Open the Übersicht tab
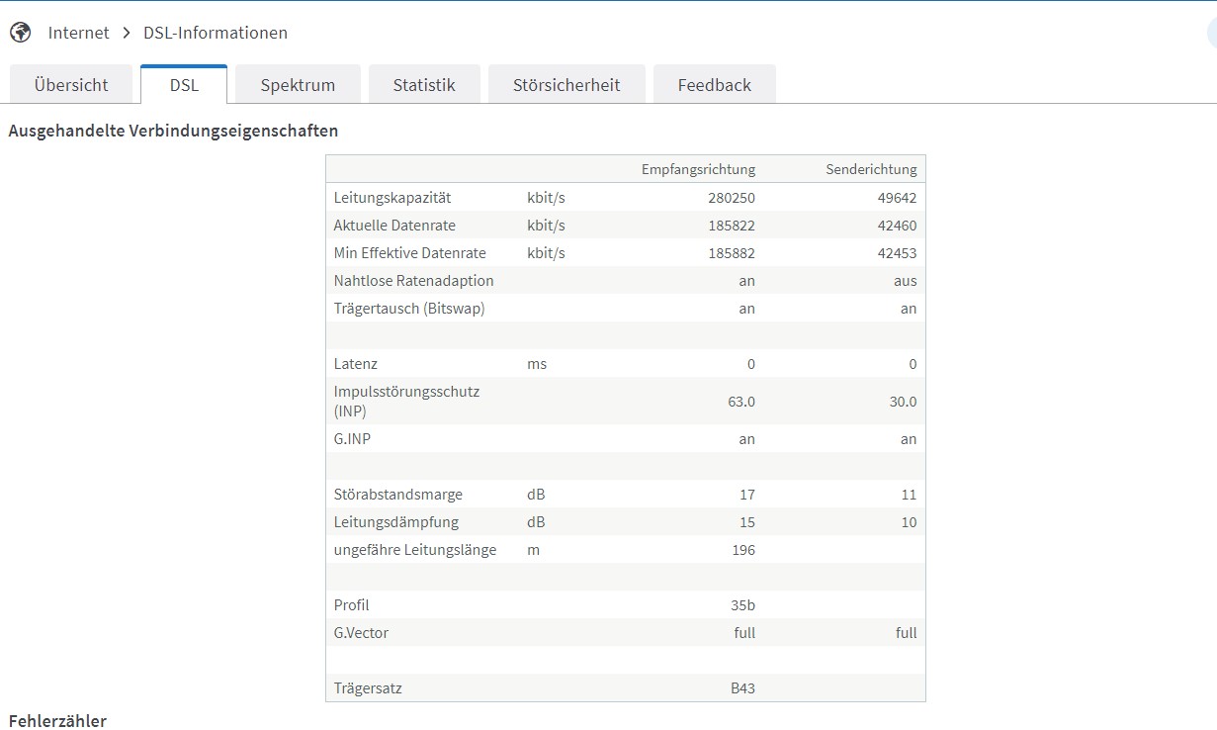 [x=71, y=85]
